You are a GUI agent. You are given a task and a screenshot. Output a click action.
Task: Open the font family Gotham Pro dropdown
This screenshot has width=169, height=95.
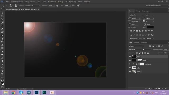click(x=136, y=15)
